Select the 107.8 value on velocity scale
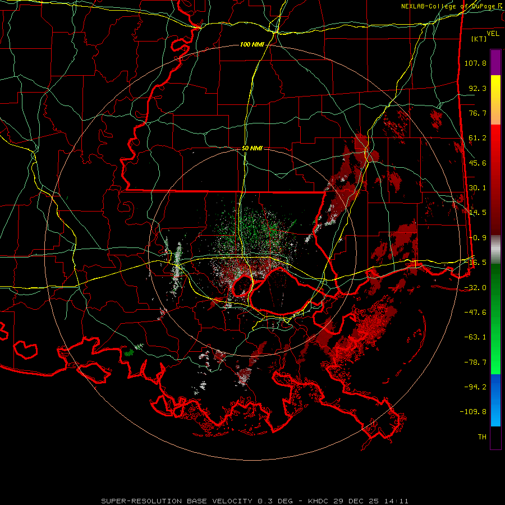The height and width of the screenshot is (505, 505). coord(475,63)
